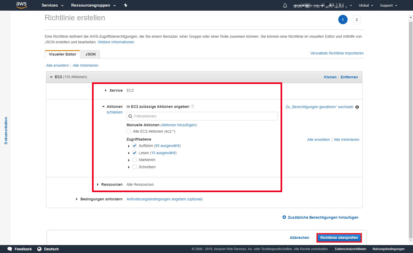Check the Schreiben access level
Viewport: 413px width, 253px height.
[x=135, y=167]
